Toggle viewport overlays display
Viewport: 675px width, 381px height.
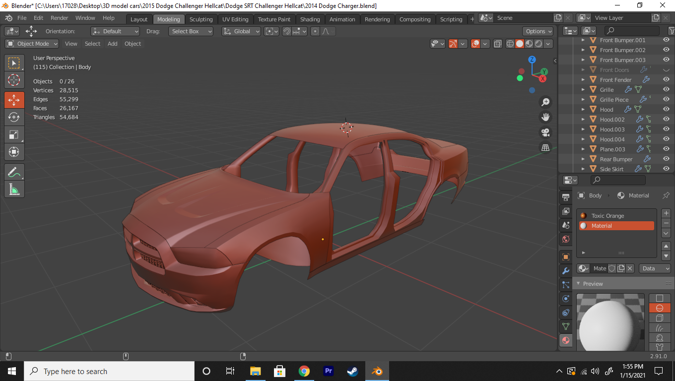click(x=475, y=44)
